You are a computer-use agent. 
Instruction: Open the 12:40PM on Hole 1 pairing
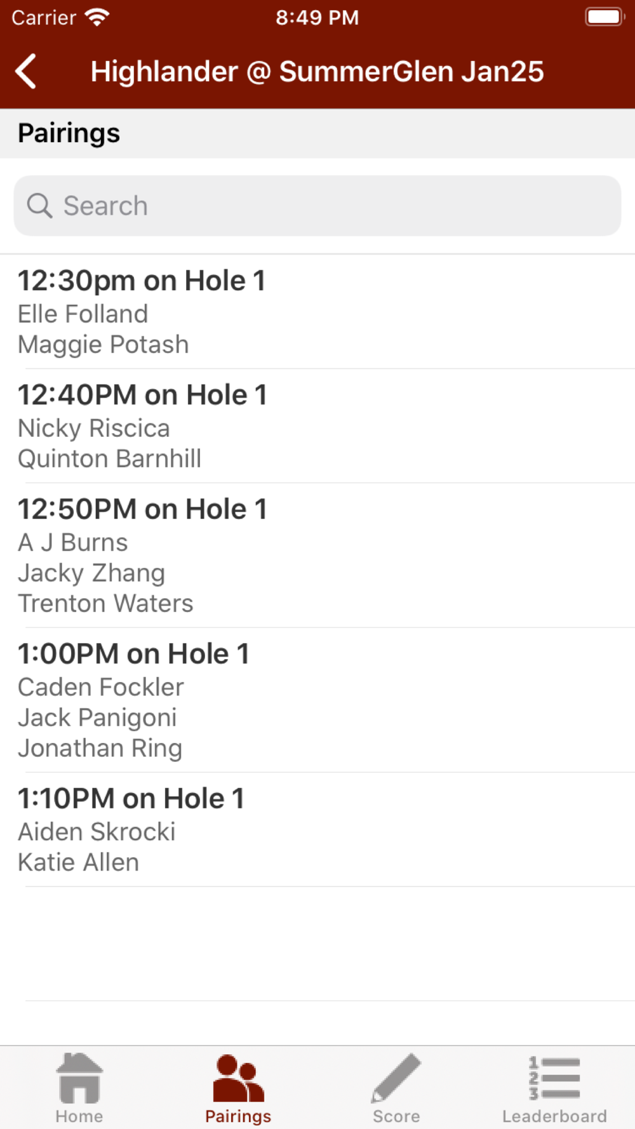(x=317, y=426)
